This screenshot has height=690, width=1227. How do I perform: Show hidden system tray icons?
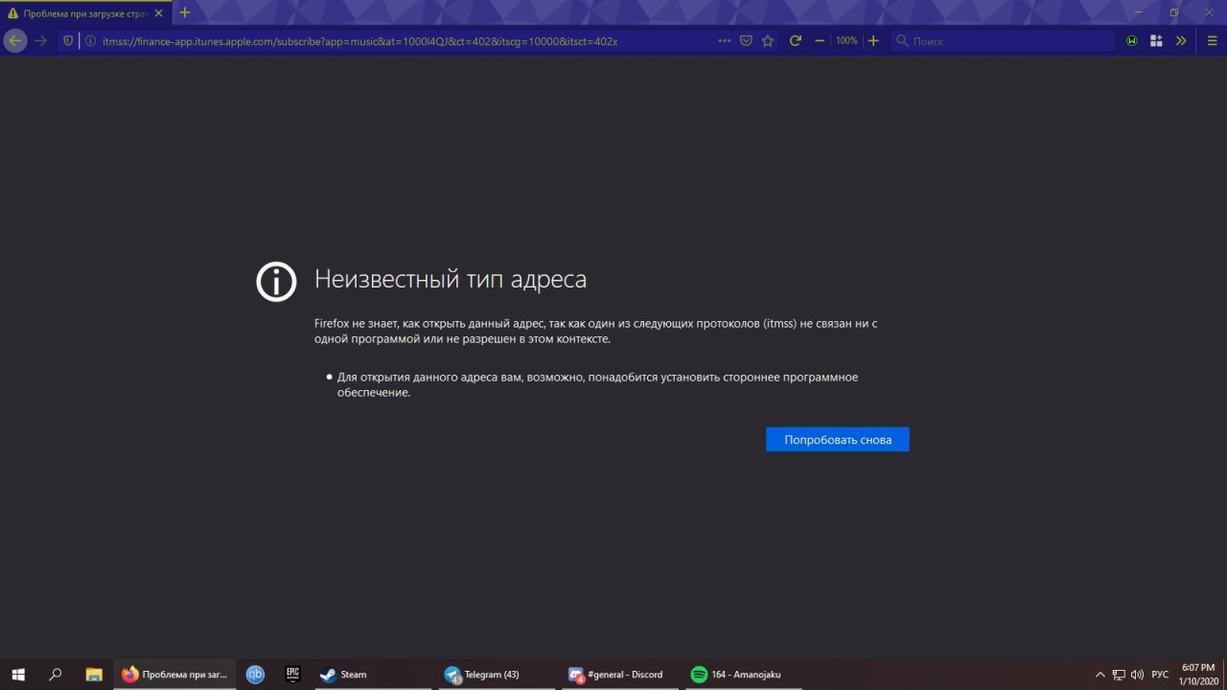pyautogui.click(x=1100, y=675)
